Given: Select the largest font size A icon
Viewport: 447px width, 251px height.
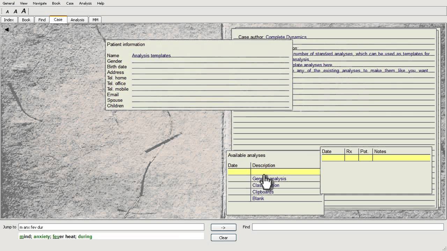Looking at the screenshot, I should click(x=23, y=11).
